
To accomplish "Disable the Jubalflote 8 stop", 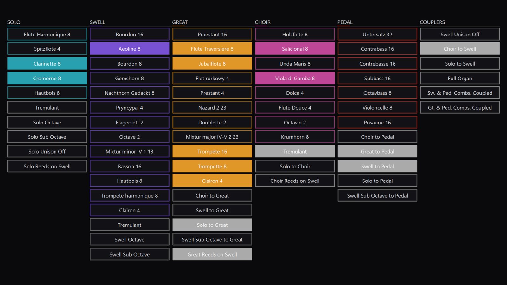I will click(212, 64).
